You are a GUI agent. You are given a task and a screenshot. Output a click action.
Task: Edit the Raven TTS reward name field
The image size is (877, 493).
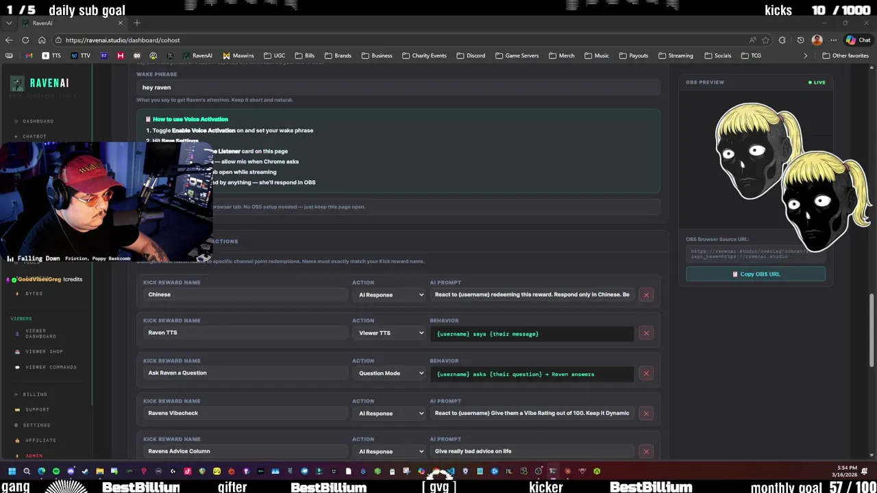pyautogui.click(x=246, y=333)
